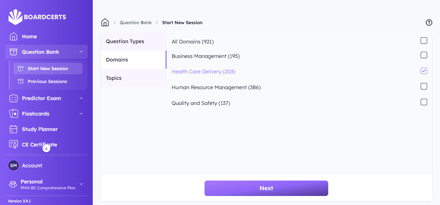Uncheck the Health Care Delivery checkbox
Image resolution: width=440 pixels, height=205 pixels.
click(x=424, y=71)
